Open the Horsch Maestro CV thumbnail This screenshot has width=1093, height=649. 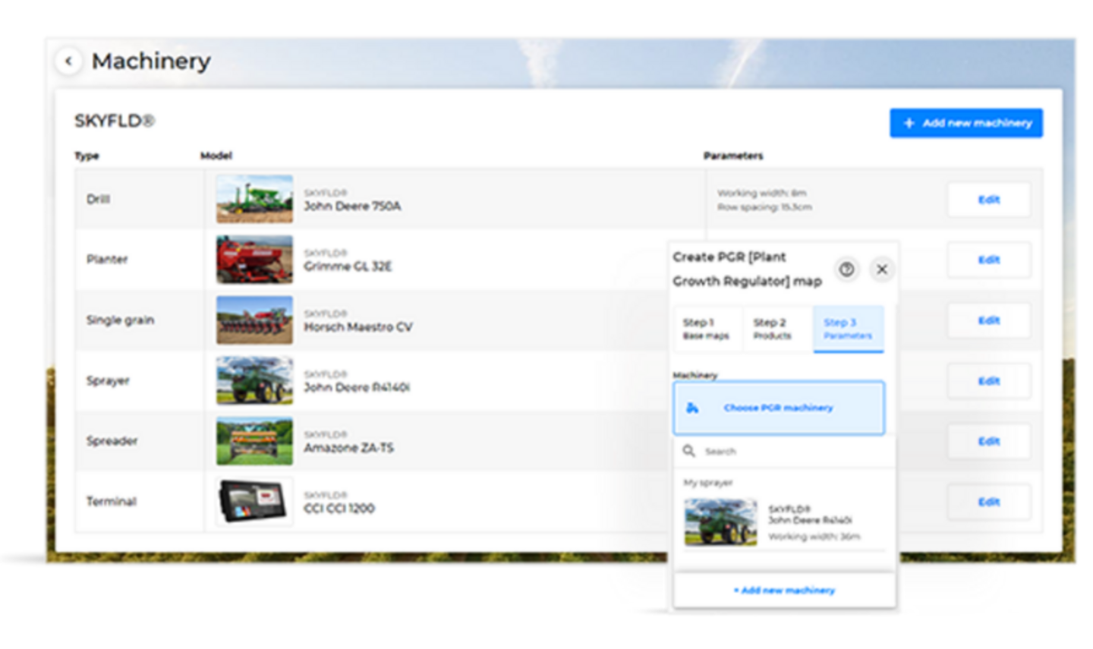coord(254,320)
